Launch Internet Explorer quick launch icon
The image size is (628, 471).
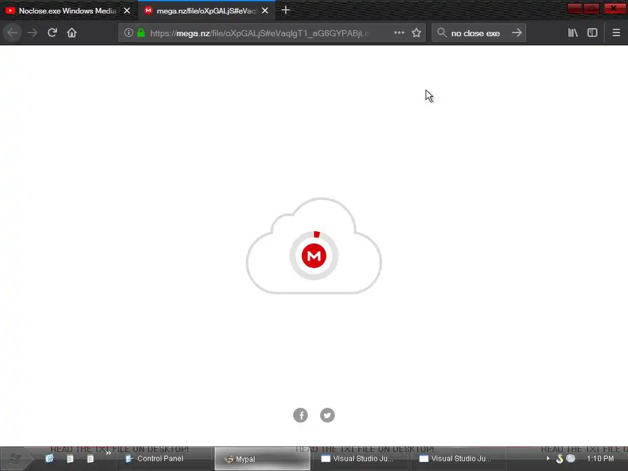(x=49, y=459)
